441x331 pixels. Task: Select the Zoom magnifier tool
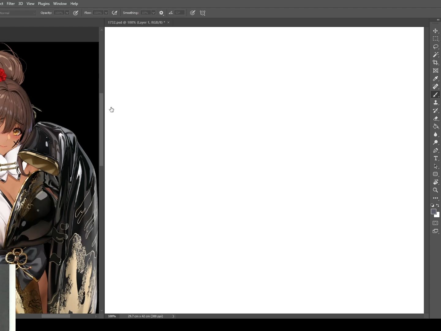[435, 190]
